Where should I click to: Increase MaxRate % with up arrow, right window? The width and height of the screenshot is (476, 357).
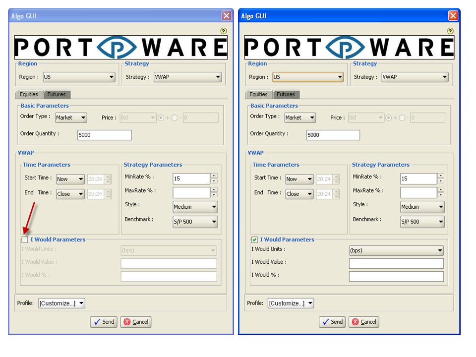pyautogui.click(x=441, y=190)
